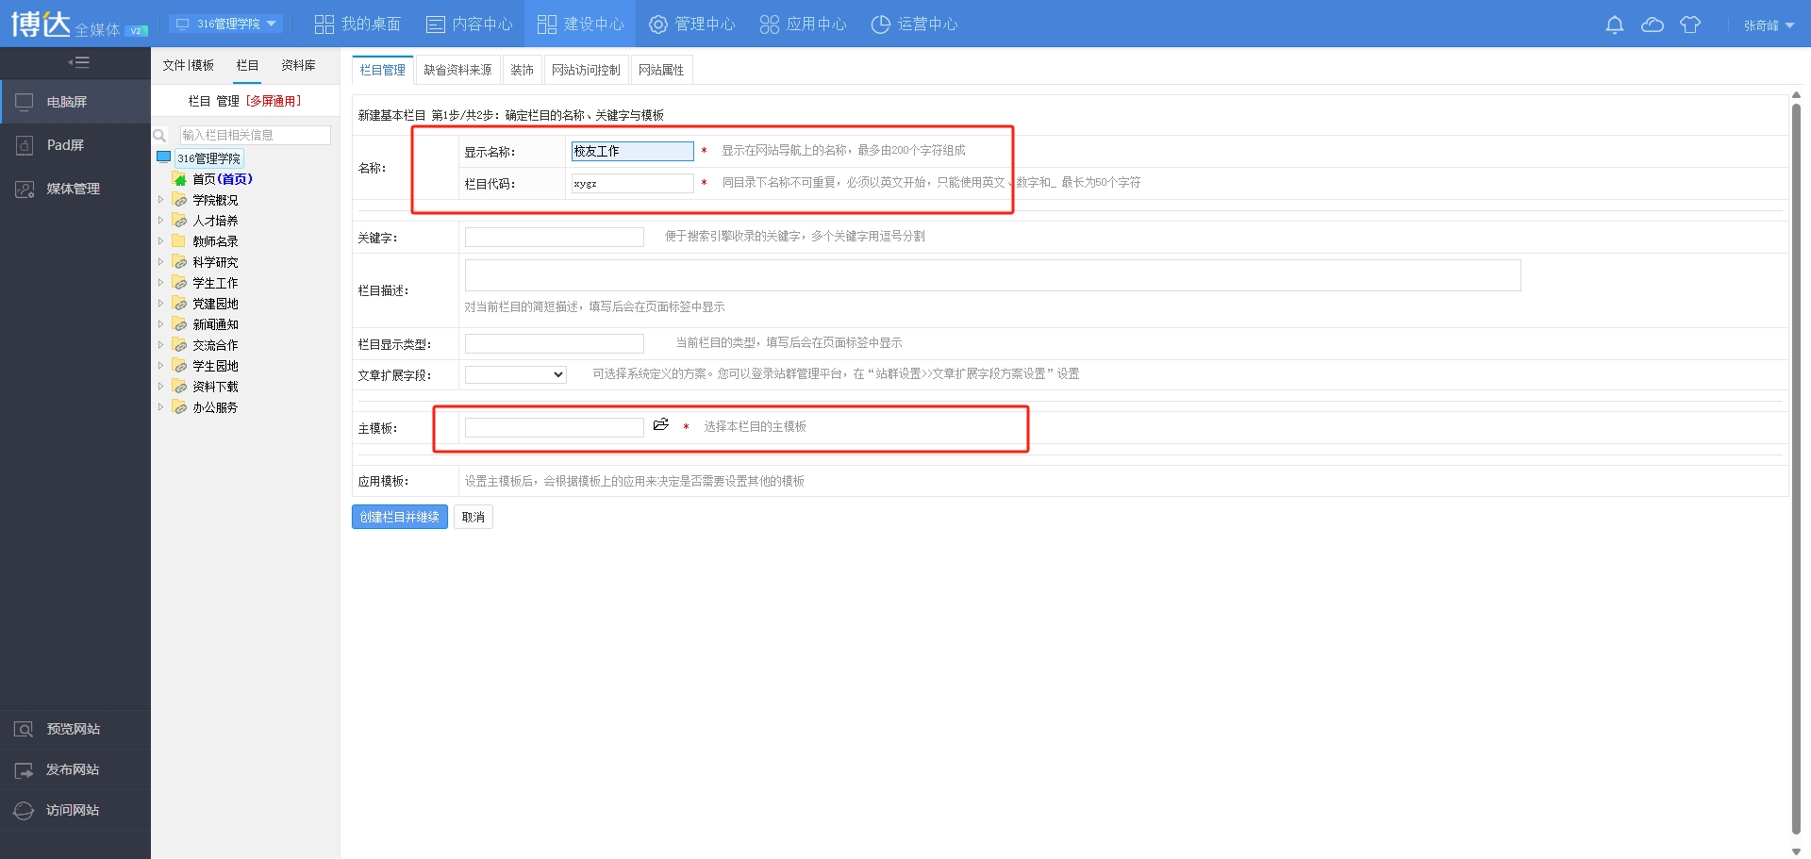1811x859 pixels.
Task: Switch to 网站属性 tab
Action: pos(661,70)
